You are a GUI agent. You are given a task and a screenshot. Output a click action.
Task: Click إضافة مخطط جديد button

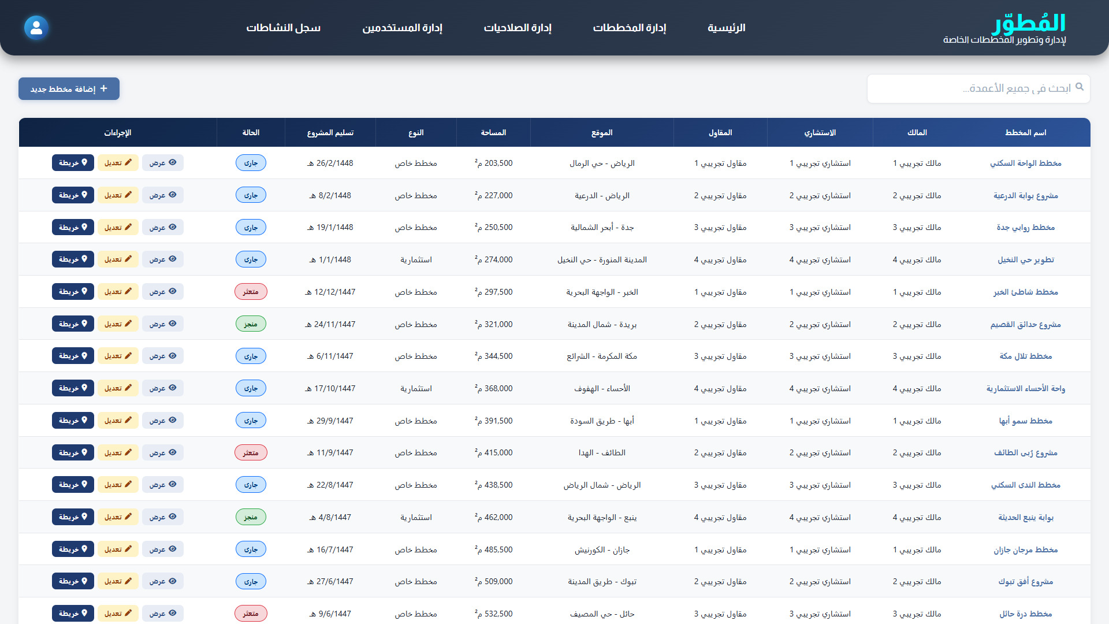point(69,88)
